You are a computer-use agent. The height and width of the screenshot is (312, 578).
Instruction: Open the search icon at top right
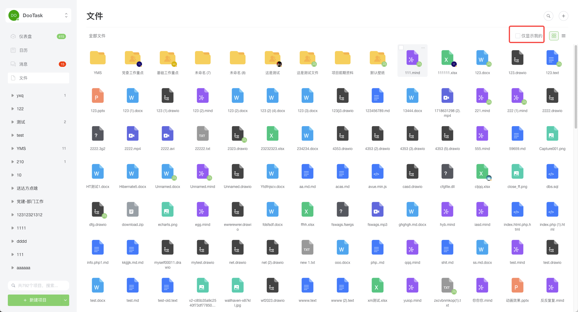tap(549, 16)
